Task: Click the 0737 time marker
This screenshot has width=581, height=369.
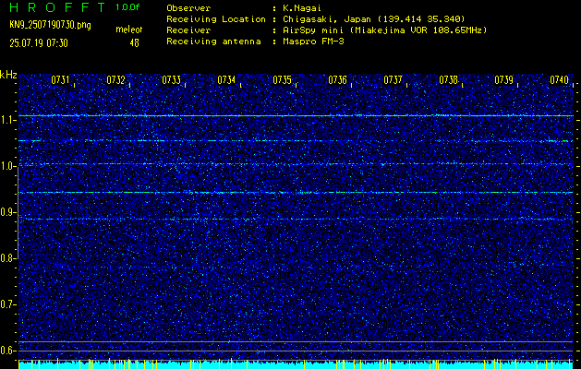Action: coord(393,80)
